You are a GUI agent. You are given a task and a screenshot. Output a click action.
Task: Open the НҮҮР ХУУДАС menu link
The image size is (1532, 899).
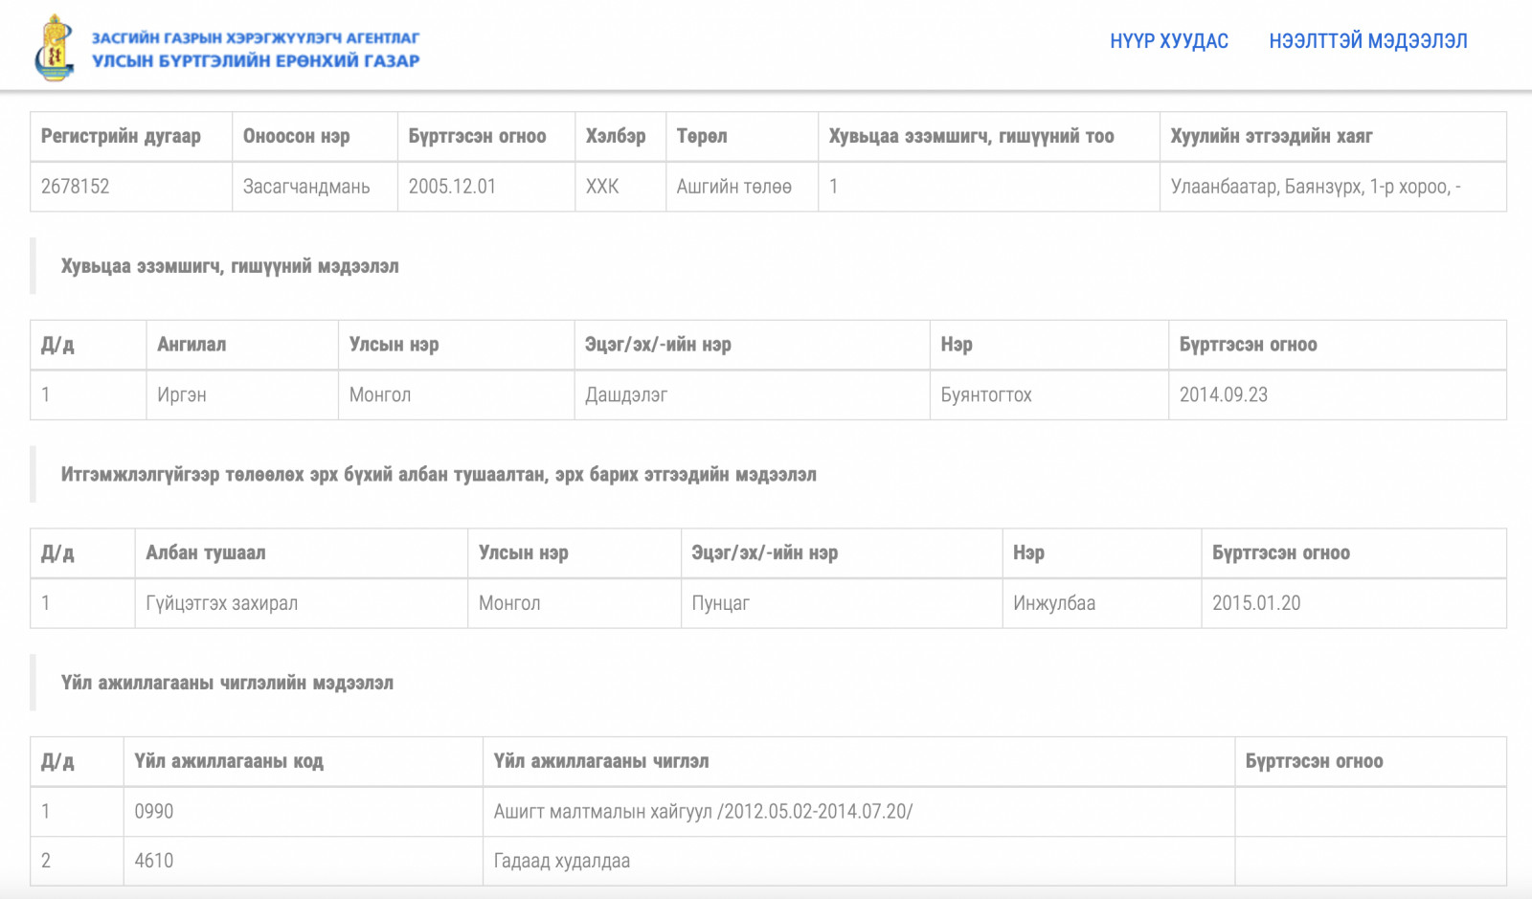click(1169, 41)
